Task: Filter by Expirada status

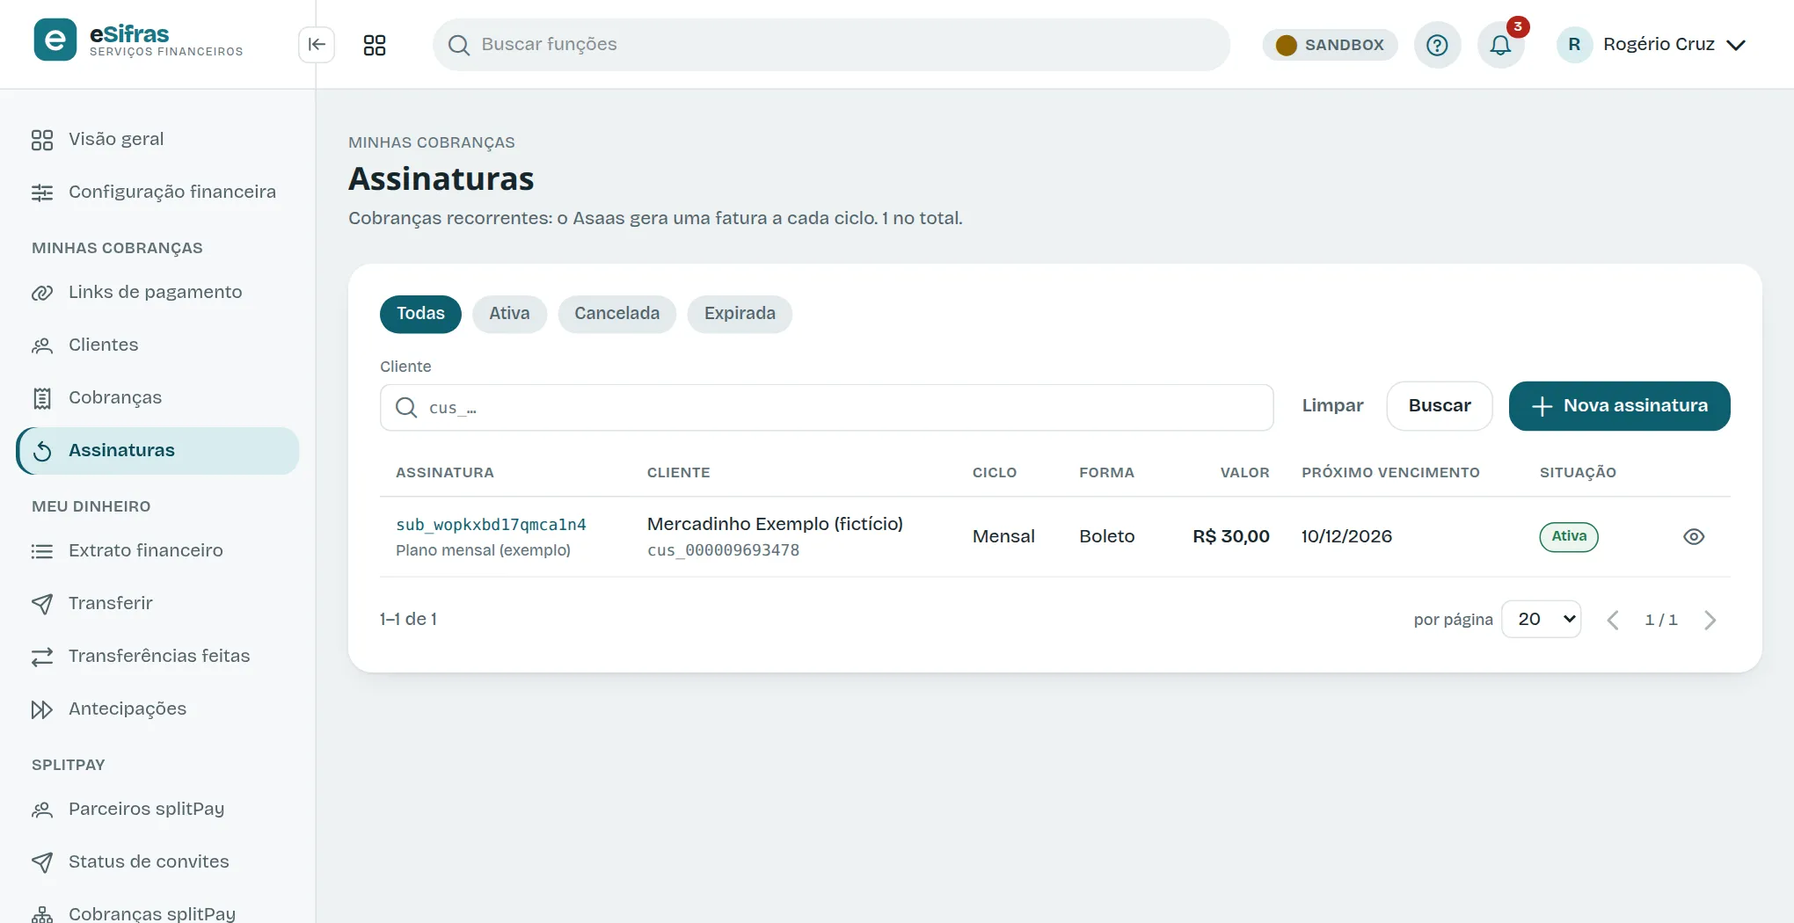Action: click(x=740, y=314)
